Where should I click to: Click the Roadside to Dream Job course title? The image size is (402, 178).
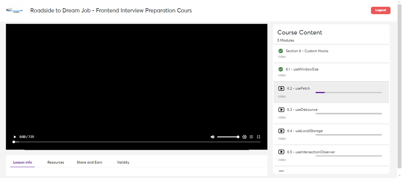(111, 10)
